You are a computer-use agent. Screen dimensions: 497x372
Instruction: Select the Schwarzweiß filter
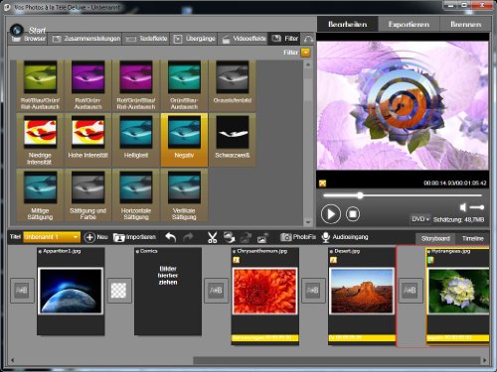pyautogui.click(x=233, y=140)
